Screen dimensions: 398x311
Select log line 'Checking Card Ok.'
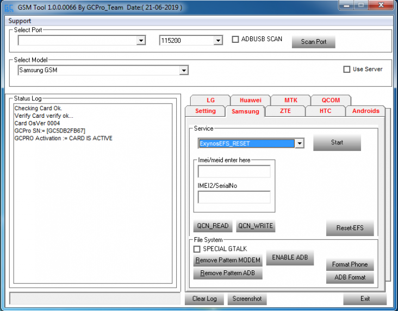[x=38, y=108]
